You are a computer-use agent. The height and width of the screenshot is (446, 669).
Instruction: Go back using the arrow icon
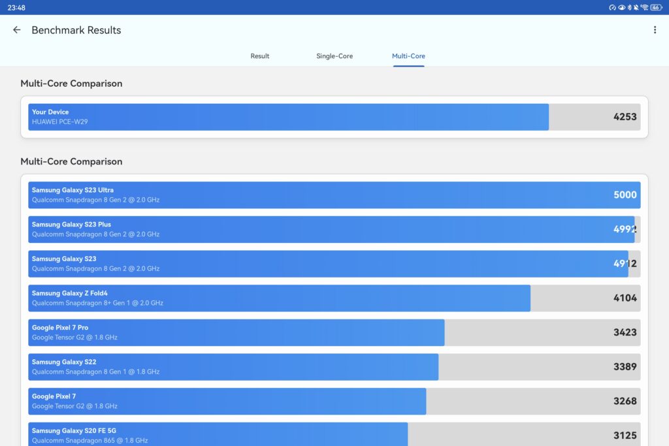click(17, 30)
